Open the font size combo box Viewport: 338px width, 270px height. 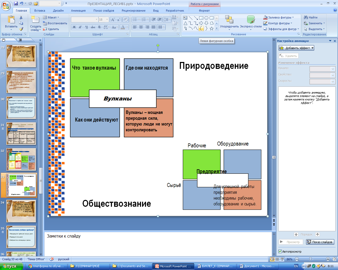pos(103,20)
